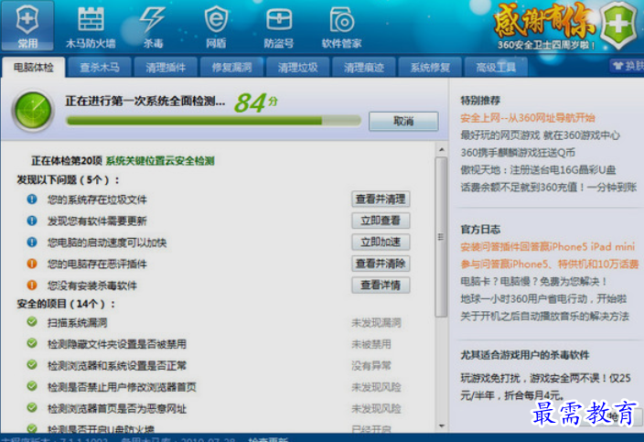The height and width of the screenshot is (442, 644).
Task: Click the 84分 score value
Action: 255,102
